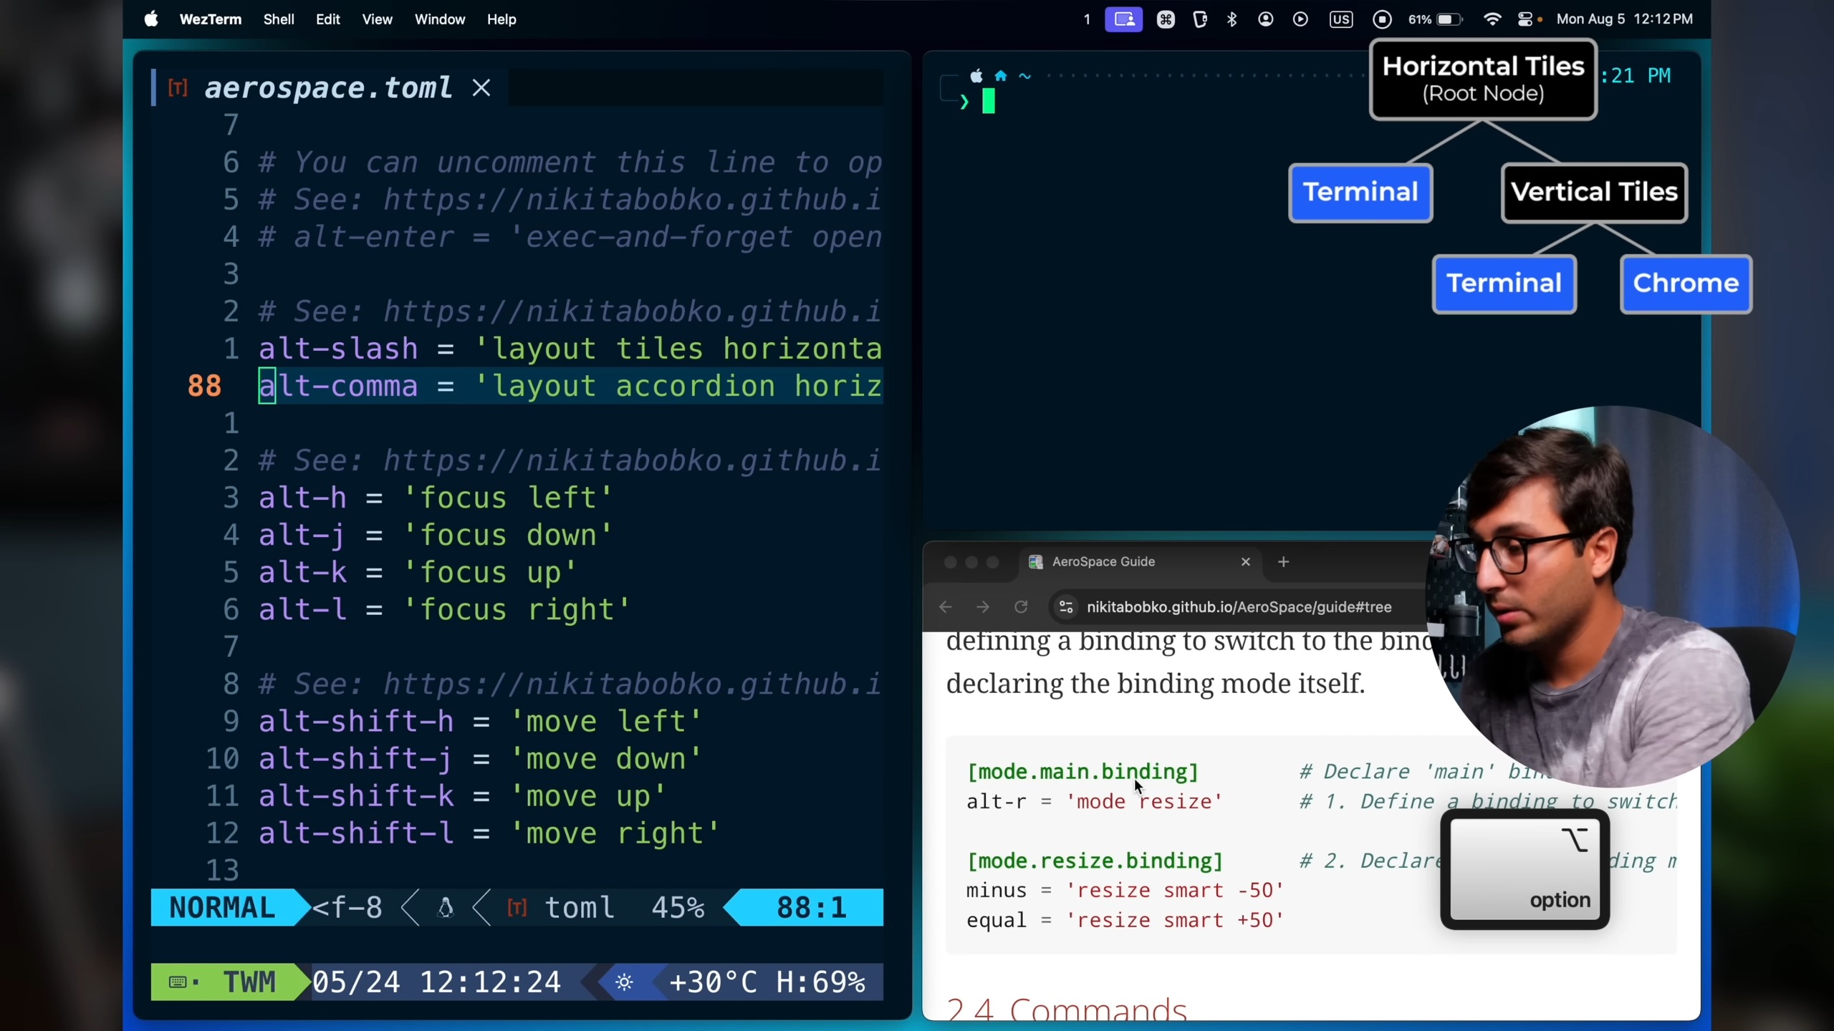Click Chrome forward navigation arrow
Viewport: 1834px width, 1031px height.
click(983, 607)
